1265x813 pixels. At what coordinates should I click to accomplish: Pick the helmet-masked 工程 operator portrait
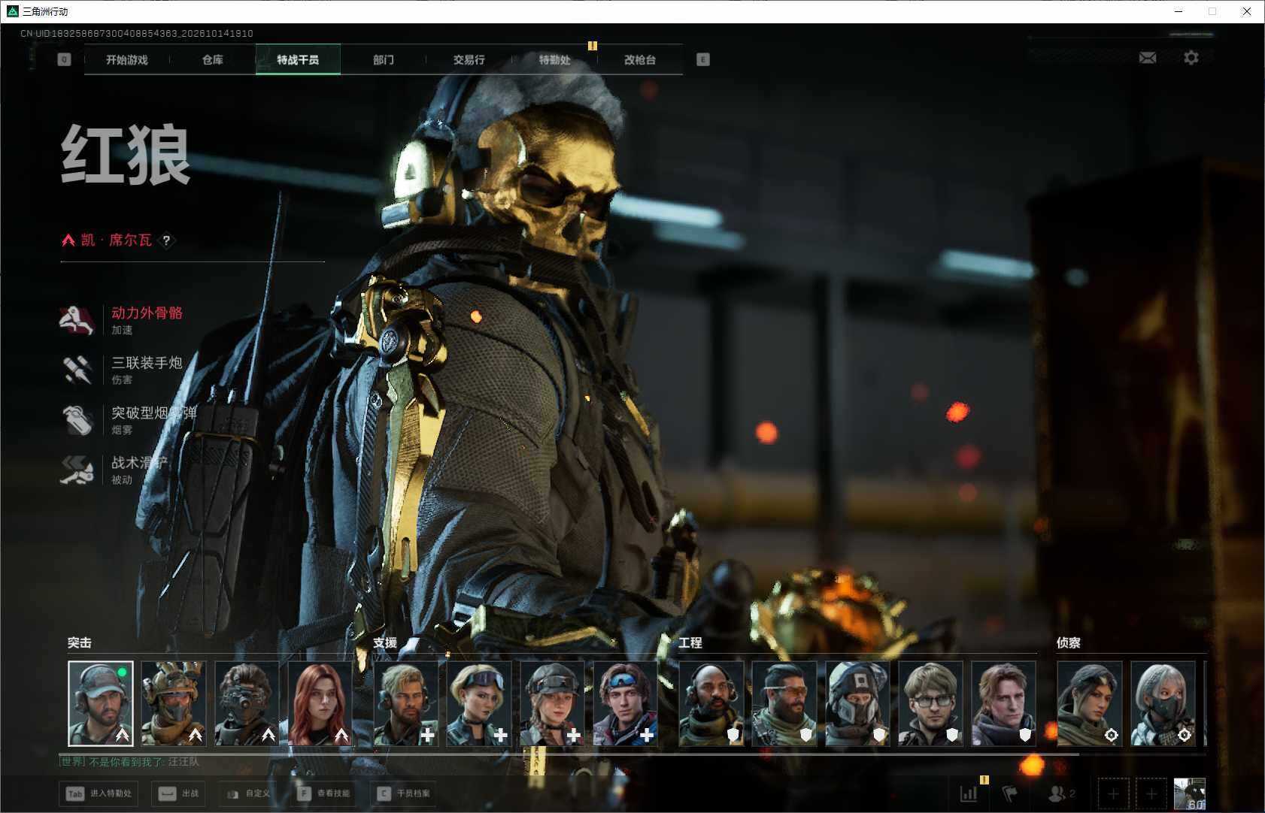(857, 703)
